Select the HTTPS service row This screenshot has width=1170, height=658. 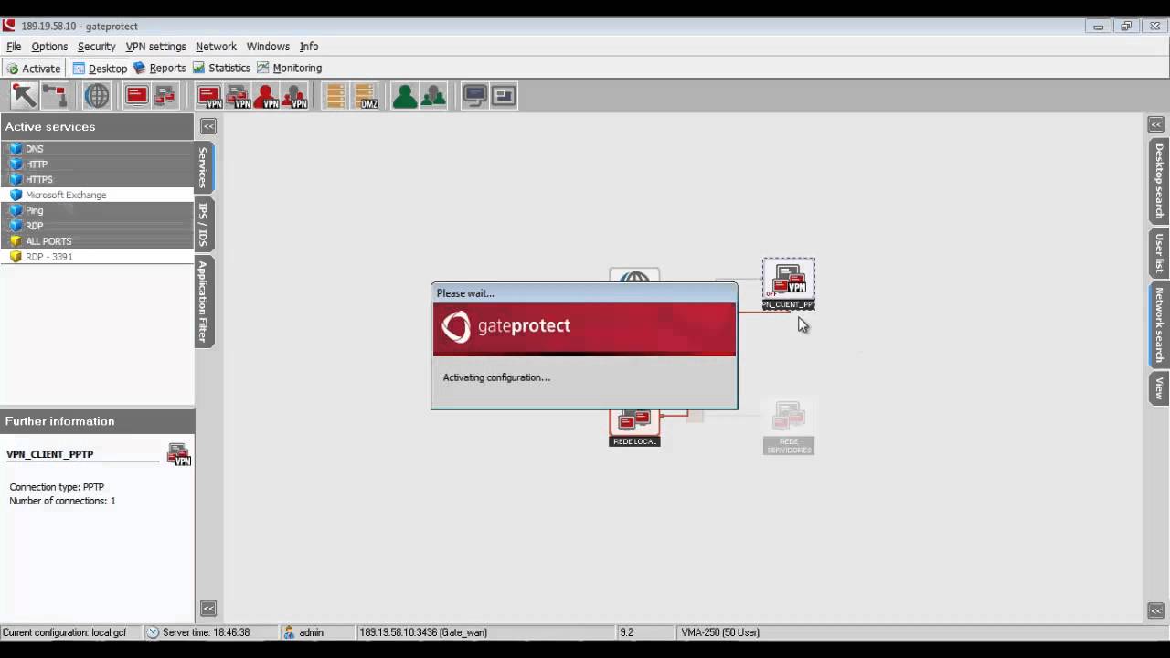tap(97, 180)
